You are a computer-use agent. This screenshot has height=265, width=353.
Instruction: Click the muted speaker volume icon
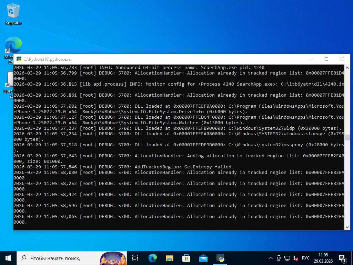click(295, 258)
